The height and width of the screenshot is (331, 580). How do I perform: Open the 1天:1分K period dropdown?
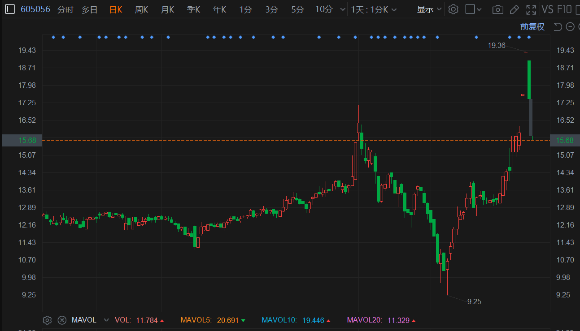(x=374, y=9)
